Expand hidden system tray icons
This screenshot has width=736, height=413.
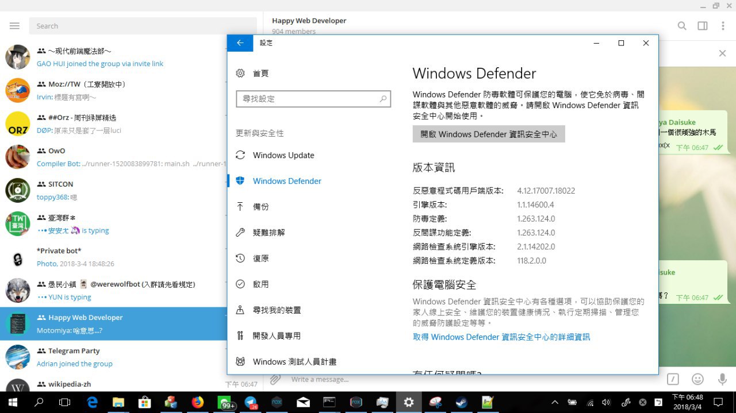tap(554, 402)
